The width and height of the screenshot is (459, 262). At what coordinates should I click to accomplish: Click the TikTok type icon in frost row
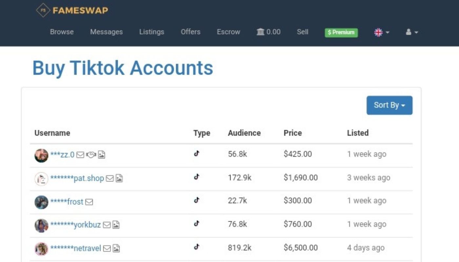pyautogui.click(x=196, y=200)
